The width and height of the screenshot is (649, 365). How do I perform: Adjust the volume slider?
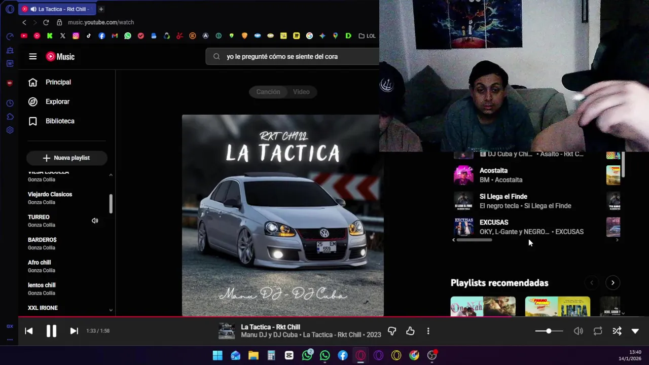549,331
